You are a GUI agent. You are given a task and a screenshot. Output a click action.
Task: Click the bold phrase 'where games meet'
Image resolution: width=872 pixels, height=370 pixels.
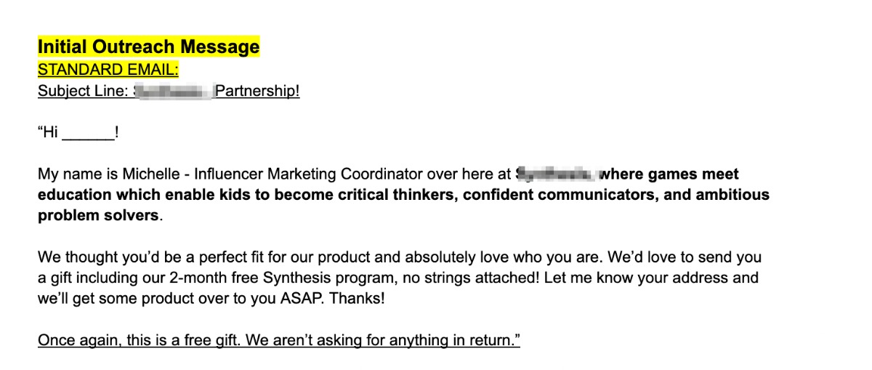coord(669,174)
